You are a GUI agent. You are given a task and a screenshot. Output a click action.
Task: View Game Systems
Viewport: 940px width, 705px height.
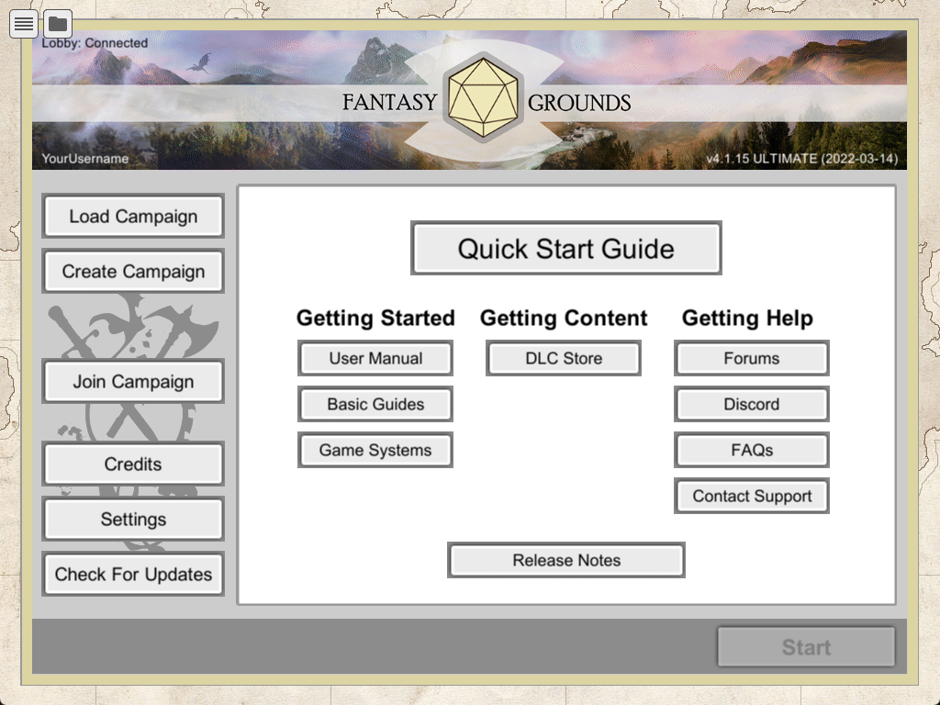click(x=375, y=450)
